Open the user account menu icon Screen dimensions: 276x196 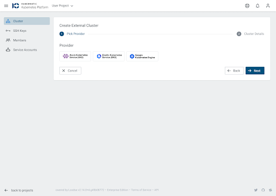click(x=268, y=6)
